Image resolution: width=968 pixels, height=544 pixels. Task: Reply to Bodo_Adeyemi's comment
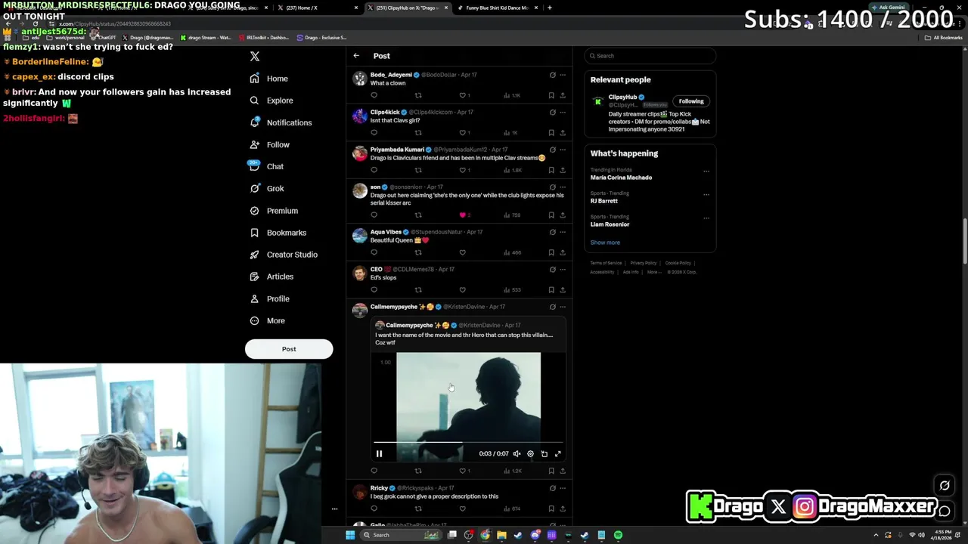coord(374,95)
